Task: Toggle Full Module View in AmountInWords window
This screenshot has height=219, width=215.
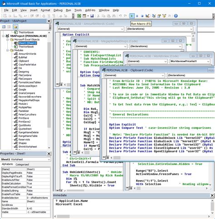Action: (61, 84)
